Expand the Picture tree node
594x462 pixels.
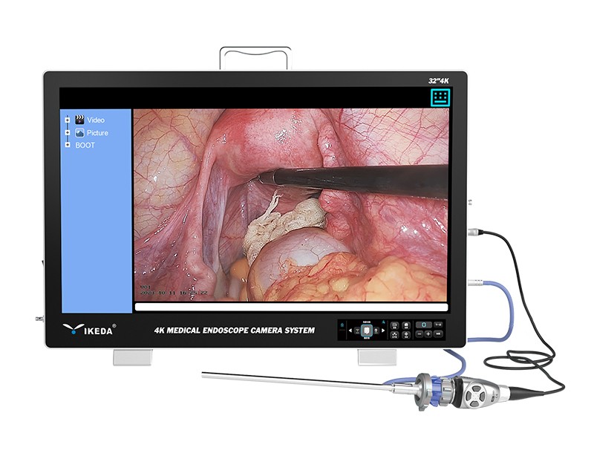[68, 133]
